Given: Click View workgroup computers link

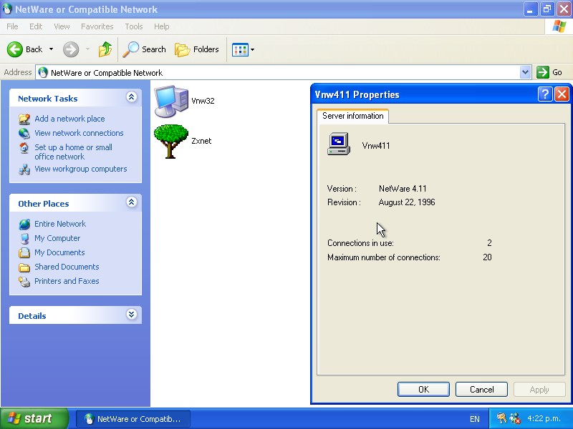Looking at the screenshot, I should point(81,169).
